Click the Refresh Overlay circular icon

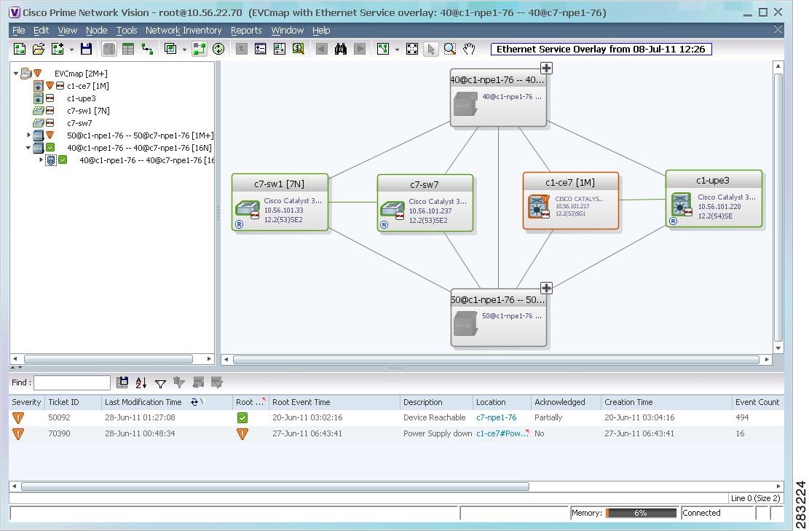tap(218, 49)
